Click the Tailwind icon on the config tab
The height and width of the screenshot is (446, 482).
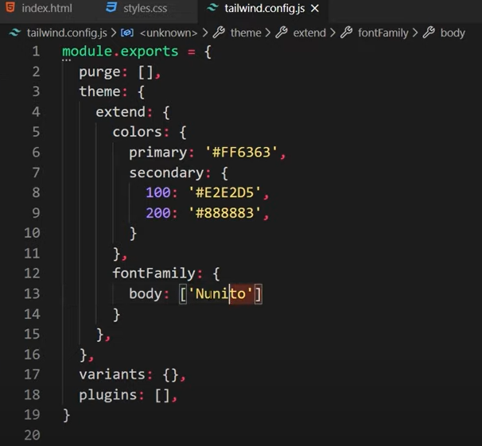pyautogui.click(x=212, y=8)
